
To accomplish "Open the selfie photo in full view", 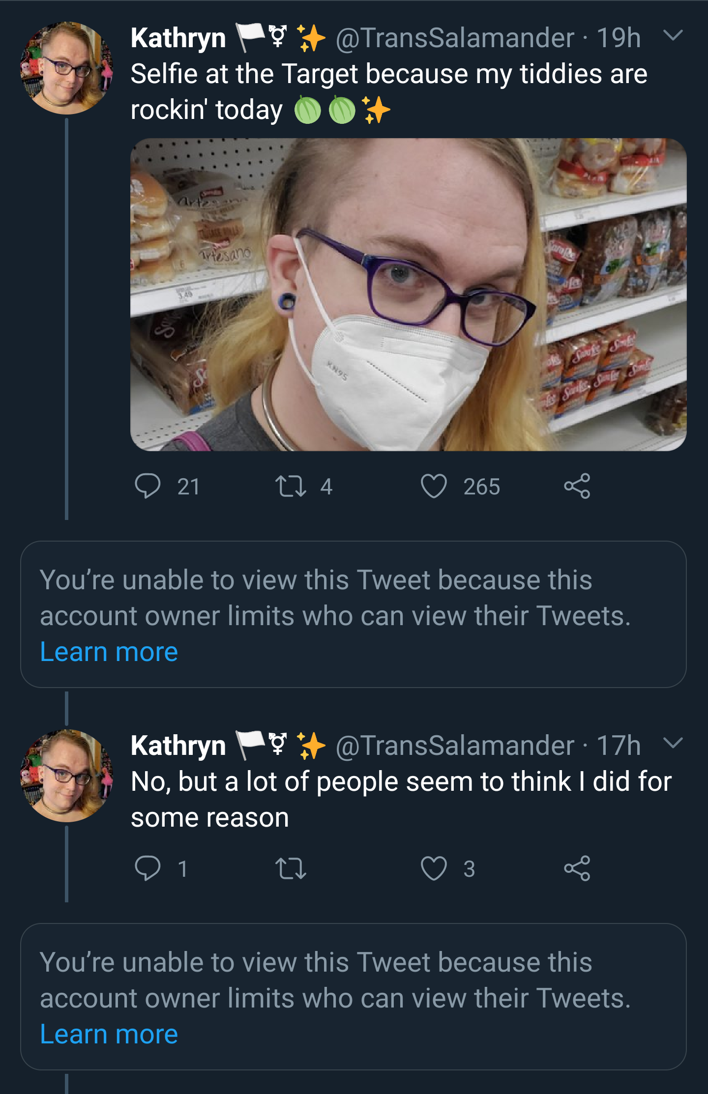I will pos(408,294).
